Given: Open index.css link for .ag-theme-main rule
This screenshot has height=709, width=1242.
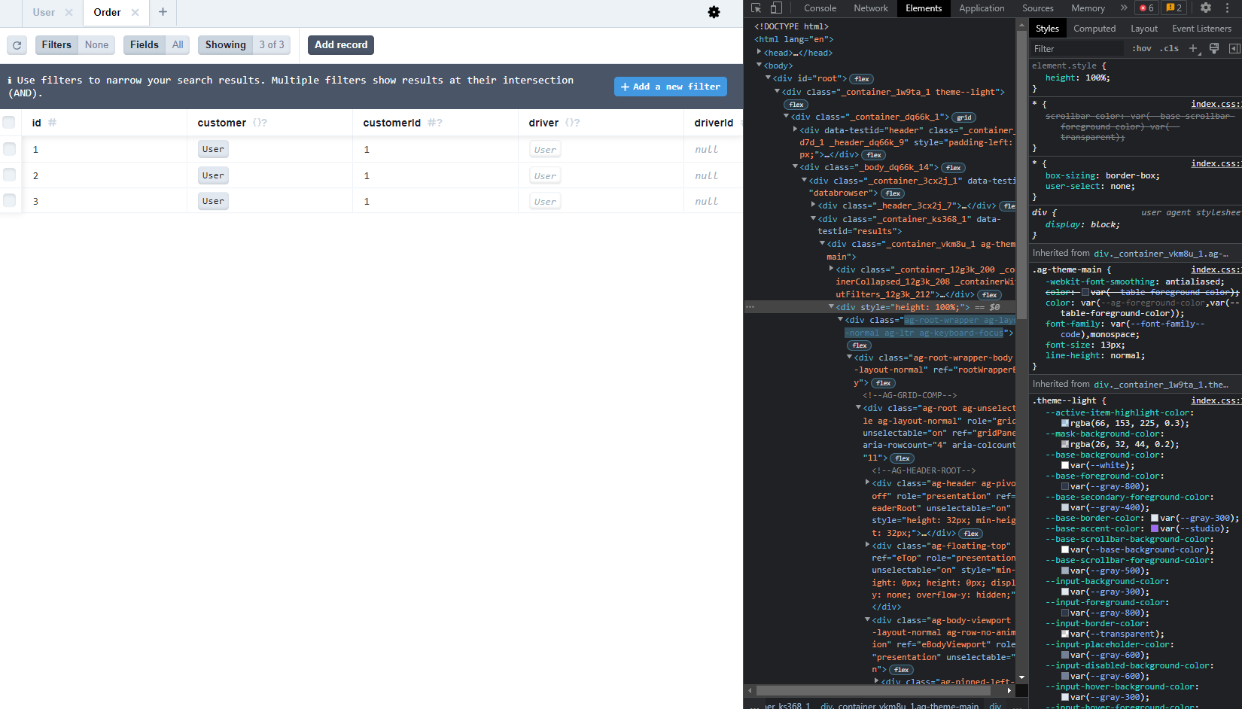Looking at the screenshot, I should tap(1215, 269).
